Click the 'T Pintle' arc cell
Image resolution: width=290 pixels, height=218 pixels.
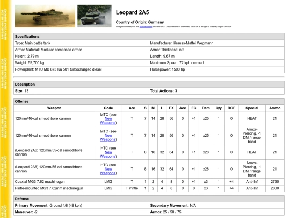(x=132, y=188)
